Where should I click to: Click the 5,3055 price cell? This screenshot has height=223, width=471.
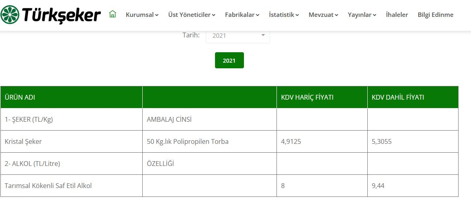[x=381, y=141]
